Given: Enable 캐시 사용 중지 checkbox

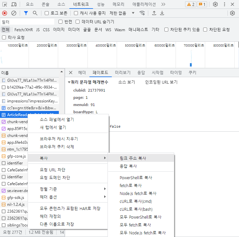Looking at the screenshot, I should click(x=76, y=13).
